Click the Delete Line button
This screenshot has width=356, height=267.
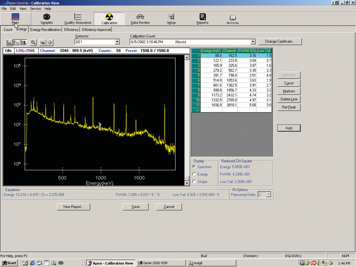[289, 99]
